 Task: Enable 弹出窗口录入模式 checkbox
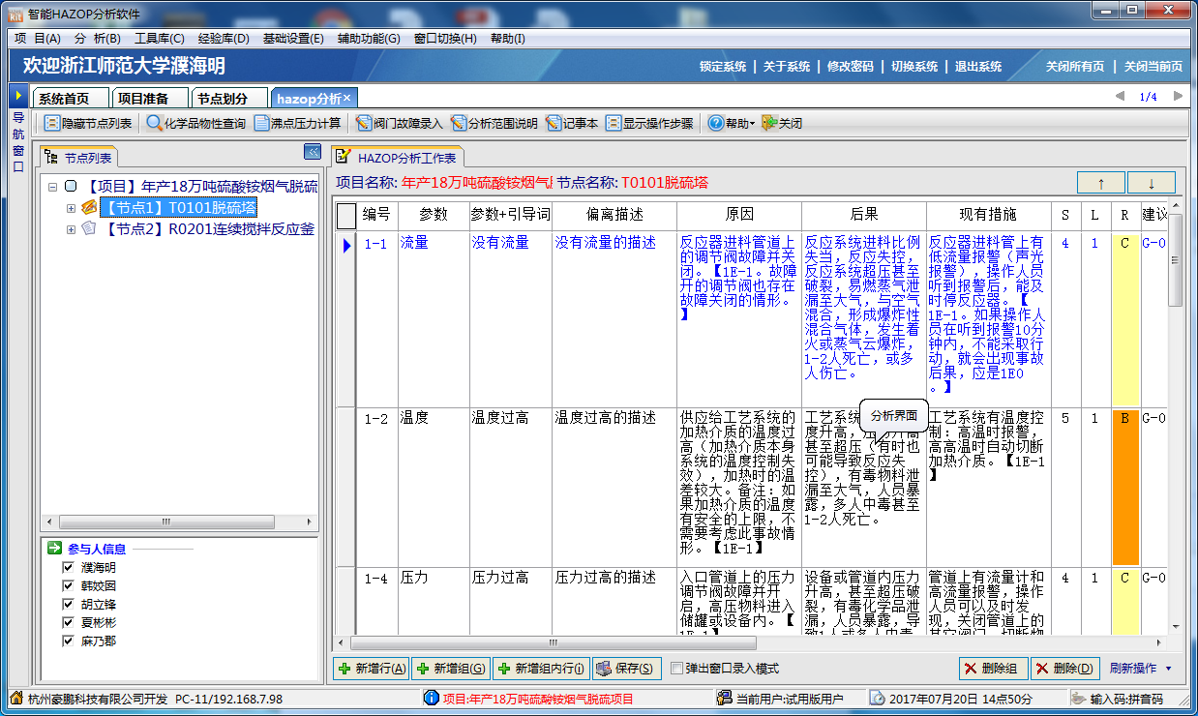[x=677, y=669]
